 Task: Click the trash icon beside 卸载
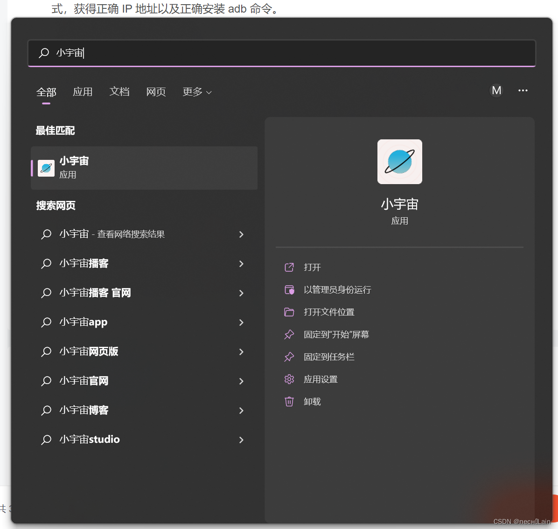tap(289, 402)
